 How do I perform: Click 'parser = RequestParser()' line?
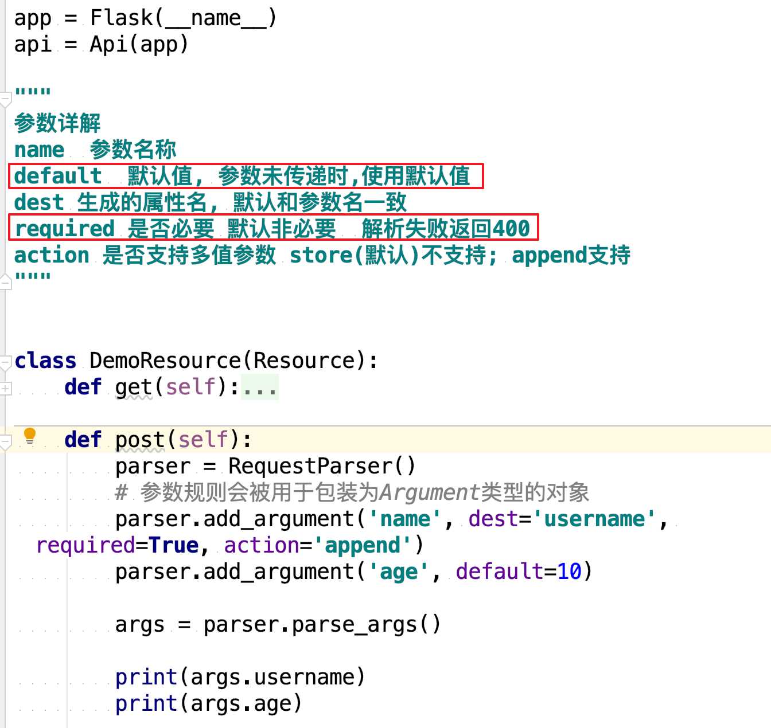pos(265,466)
